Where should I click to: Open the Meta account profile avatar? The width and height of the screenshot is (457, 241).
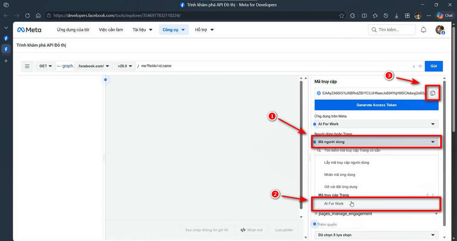click(x=440, y=30)
